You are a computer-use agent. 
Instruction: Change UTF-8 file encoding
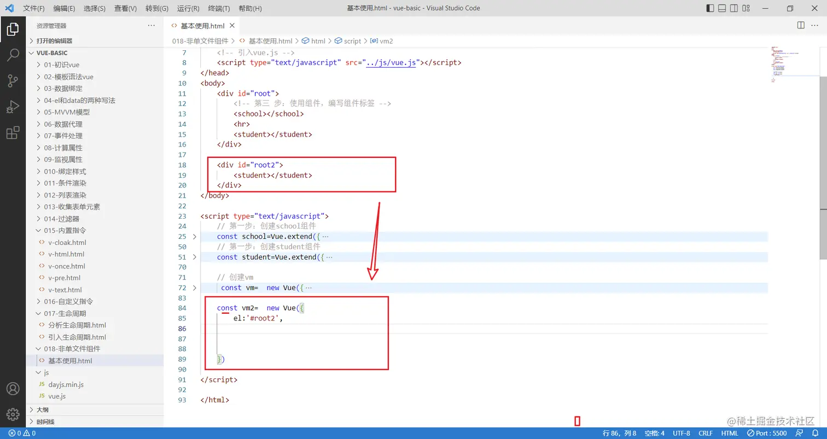682,433
